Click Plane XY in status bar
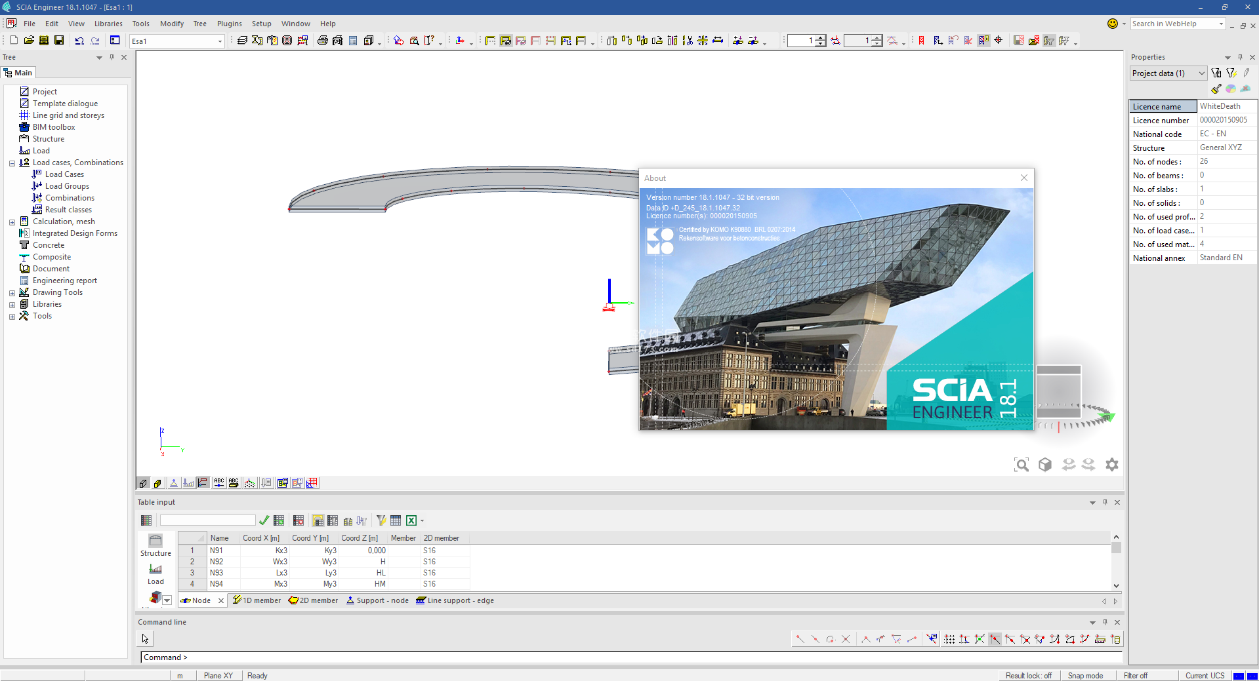 (218, 676)
